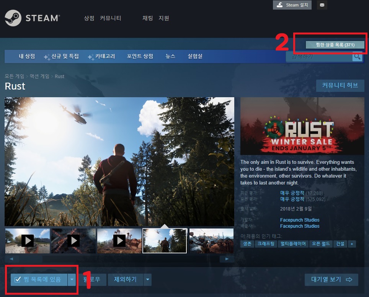This screenshot has width=369, height=297.
Task: Open the 뉴스 tab
Action: (x=170, y=56)
